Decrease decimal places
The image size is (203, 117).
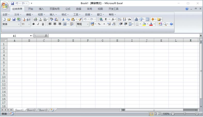[114, 24]
